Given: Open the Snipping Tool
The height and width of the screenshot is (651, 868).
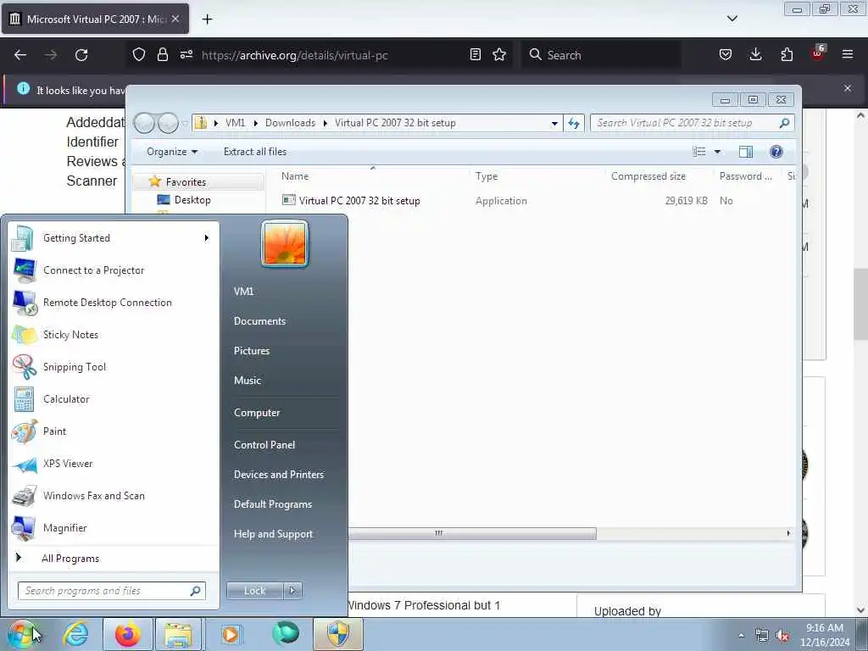Looking at the screenshot, I should pyautogui.click(x=75, y=366).
